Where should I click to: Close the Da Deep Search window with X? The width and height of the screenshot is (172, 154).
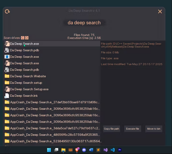[160, 11]
